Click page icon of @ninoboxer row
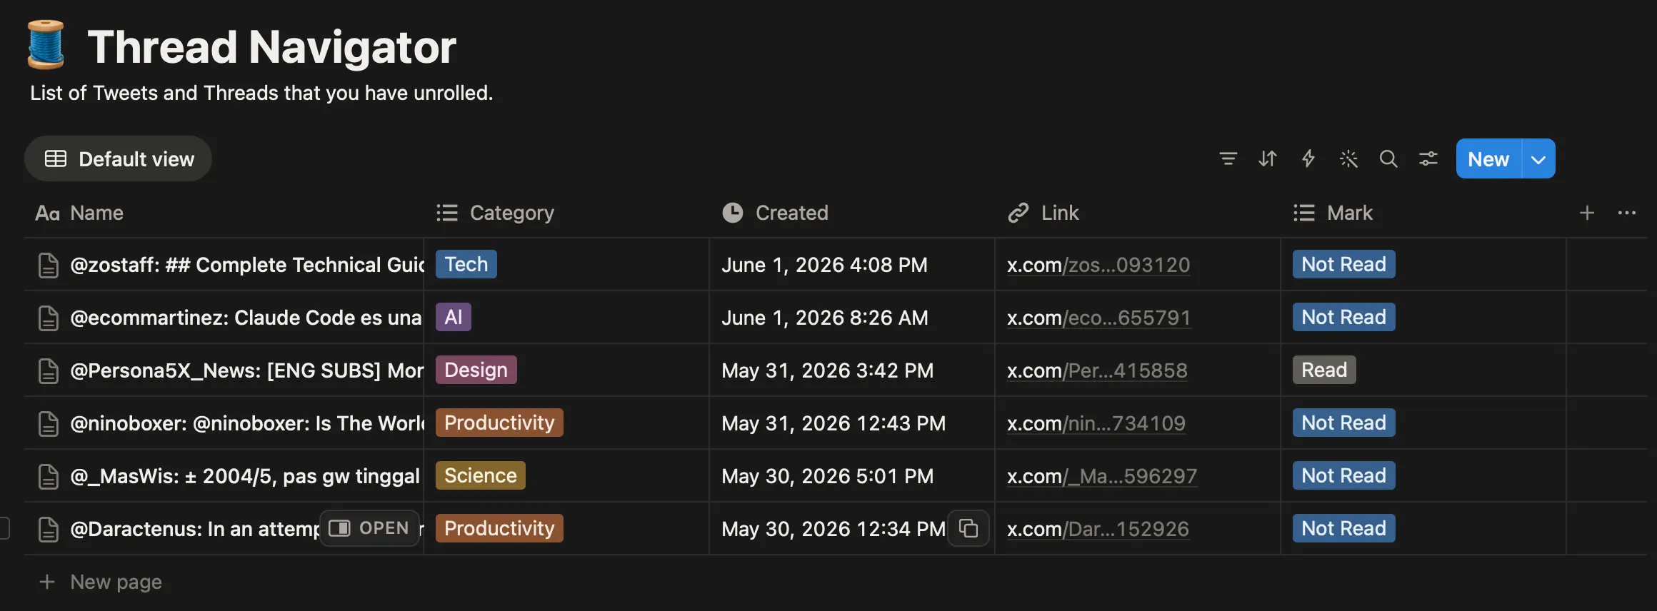Screen dimensions: 1657x611 [48, 423]
